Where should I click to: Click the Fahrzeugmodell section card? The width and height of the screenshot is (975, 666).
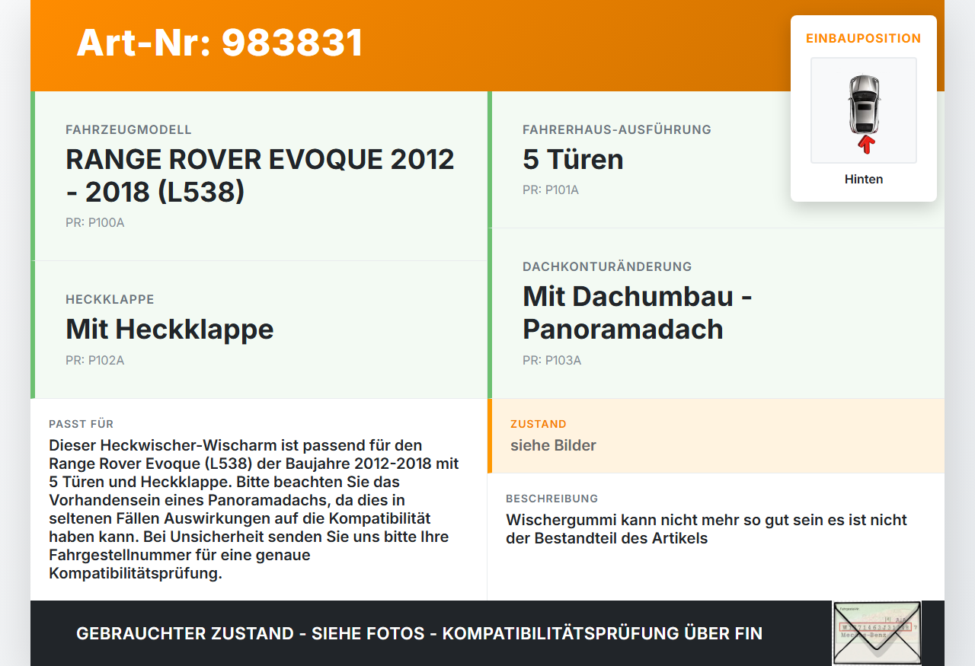point(259,174)
